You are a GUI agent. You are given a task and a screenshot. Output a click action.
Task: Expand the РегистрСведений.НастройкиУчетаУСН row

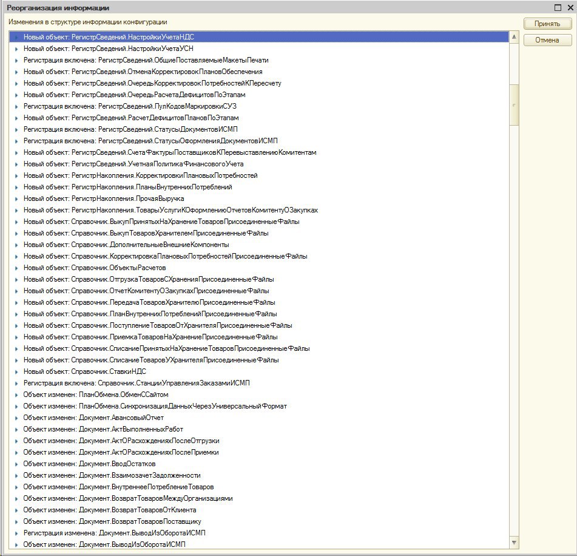tap(16, 49)
